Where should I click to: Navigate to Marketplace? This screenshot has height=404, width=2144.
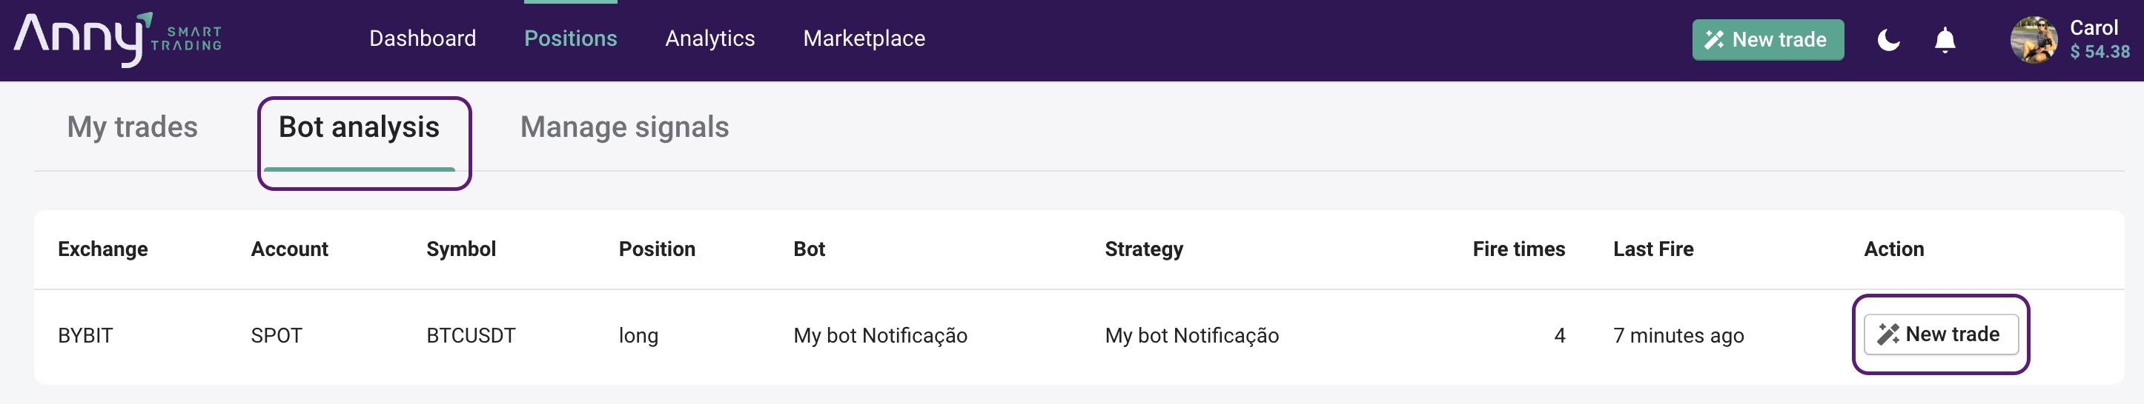pyautogui.click(x=863, y=38)
